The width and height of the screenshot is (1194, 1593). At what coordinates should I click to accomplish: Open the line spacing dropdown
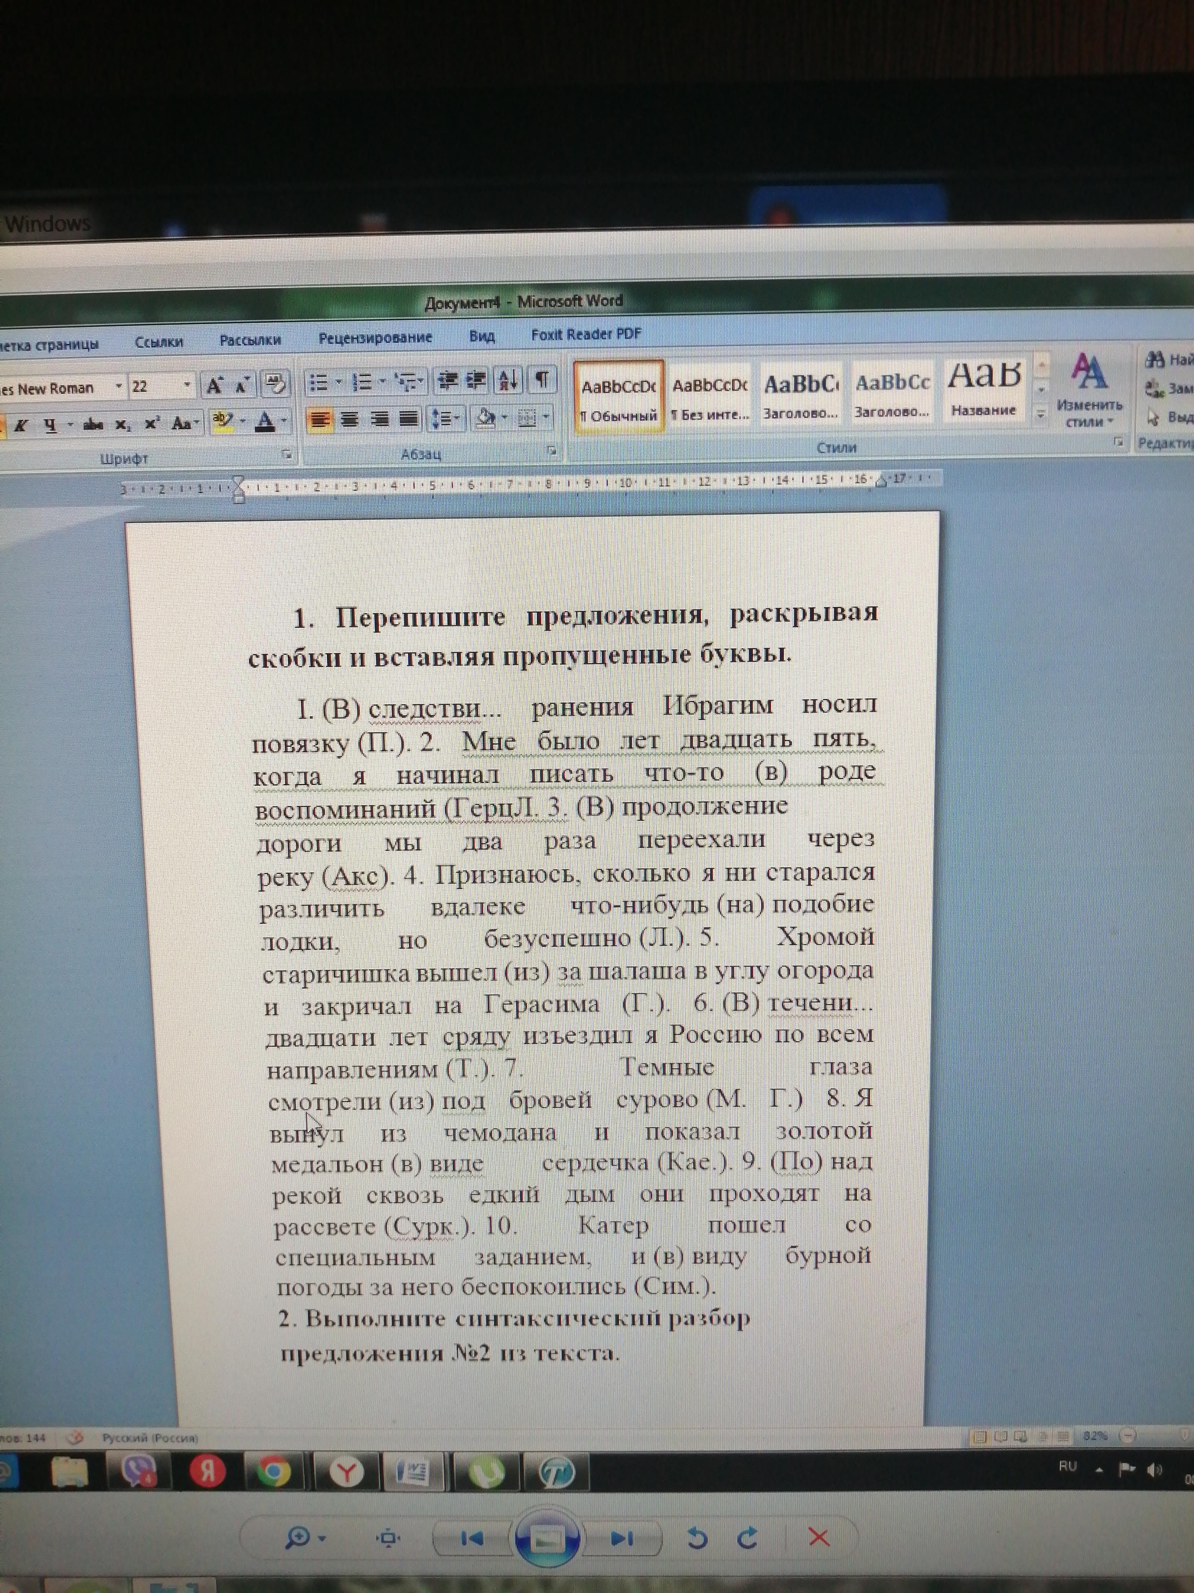coord(446,419)
